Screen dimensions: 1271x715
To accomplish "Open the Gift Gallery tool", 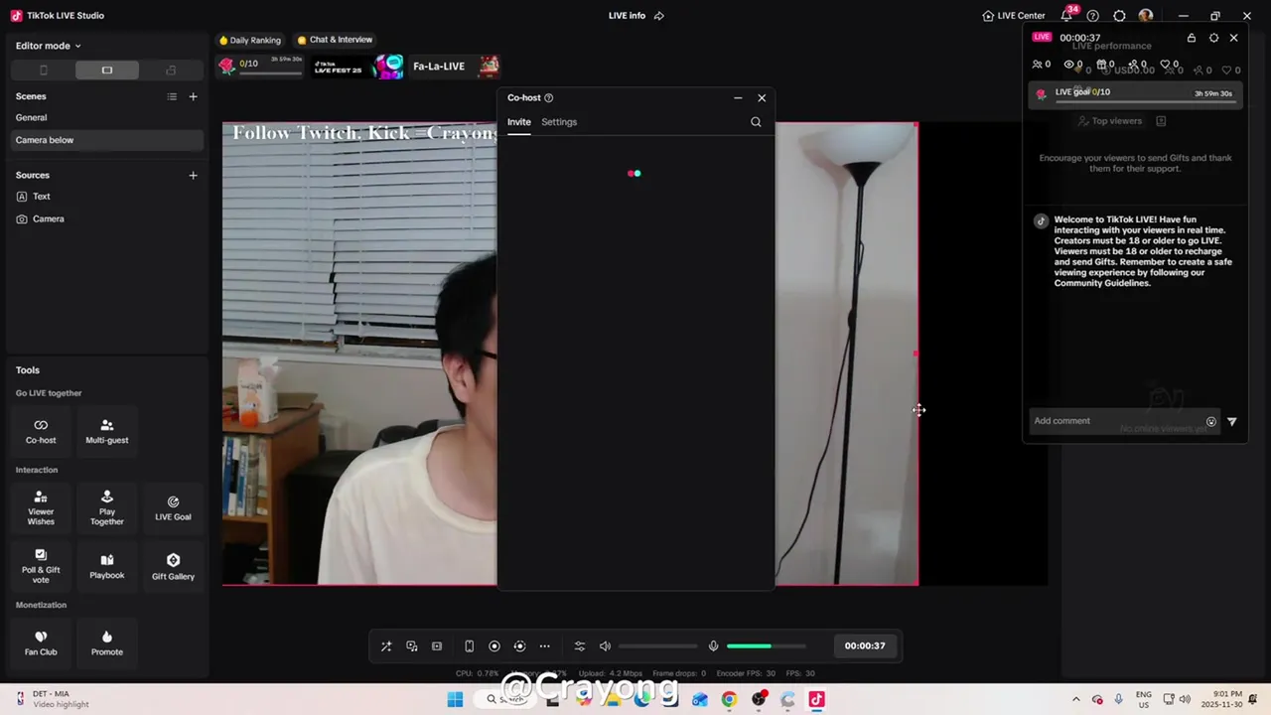I will 173,566.
